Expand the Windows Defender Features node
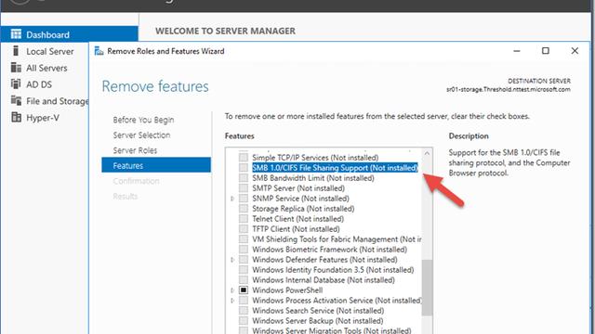Image resolution: width=595 pixels, height=334 pixels. 232,260
